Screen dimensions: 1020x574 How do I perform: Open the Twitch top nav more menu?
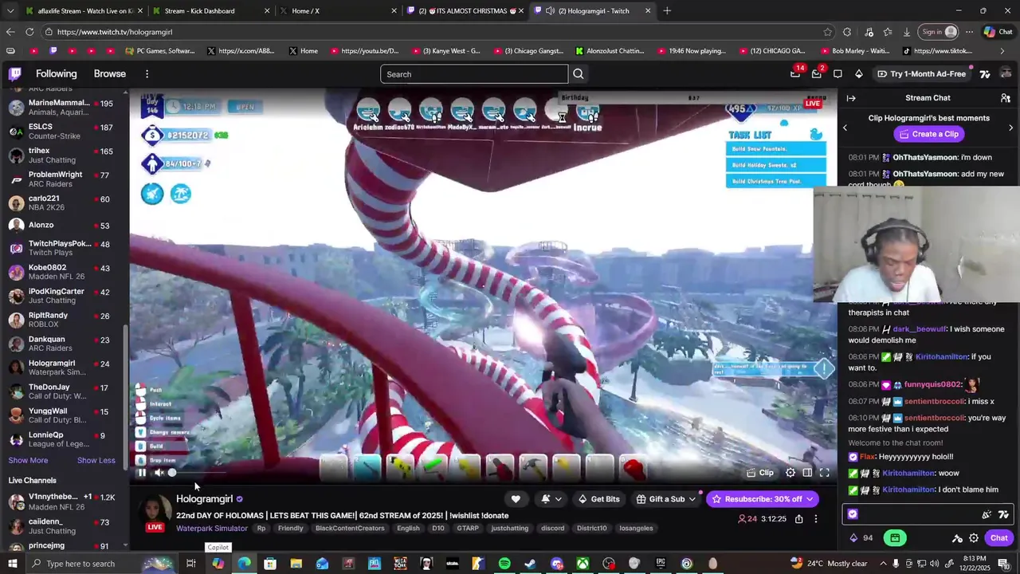[x=147, y=74]
